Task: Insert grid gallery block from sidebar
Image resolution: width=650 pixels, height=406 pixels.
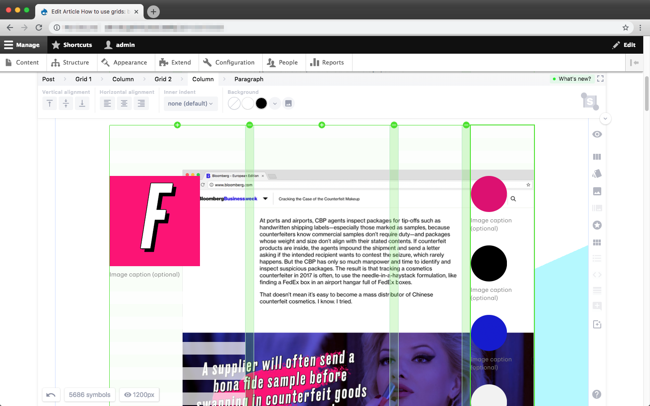Action: pos(597,242)
